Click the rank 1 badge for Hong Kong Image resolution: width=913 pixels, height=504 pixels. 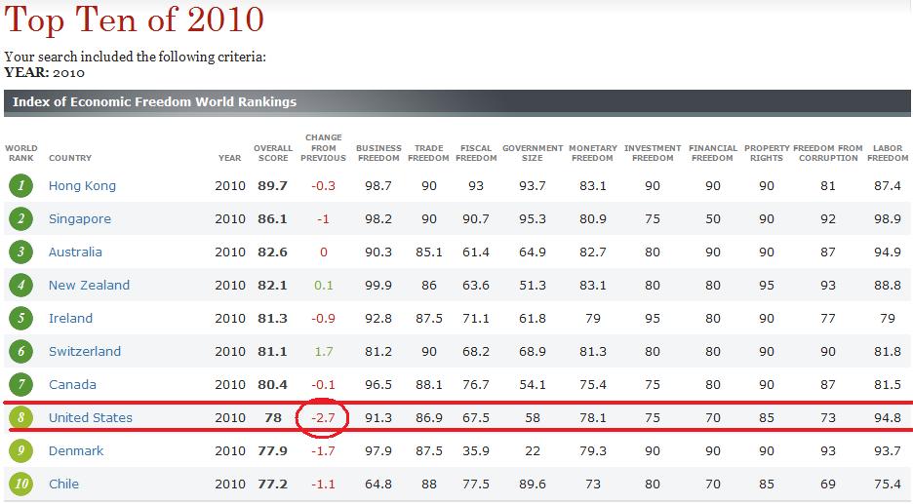[x=20, y=185]
